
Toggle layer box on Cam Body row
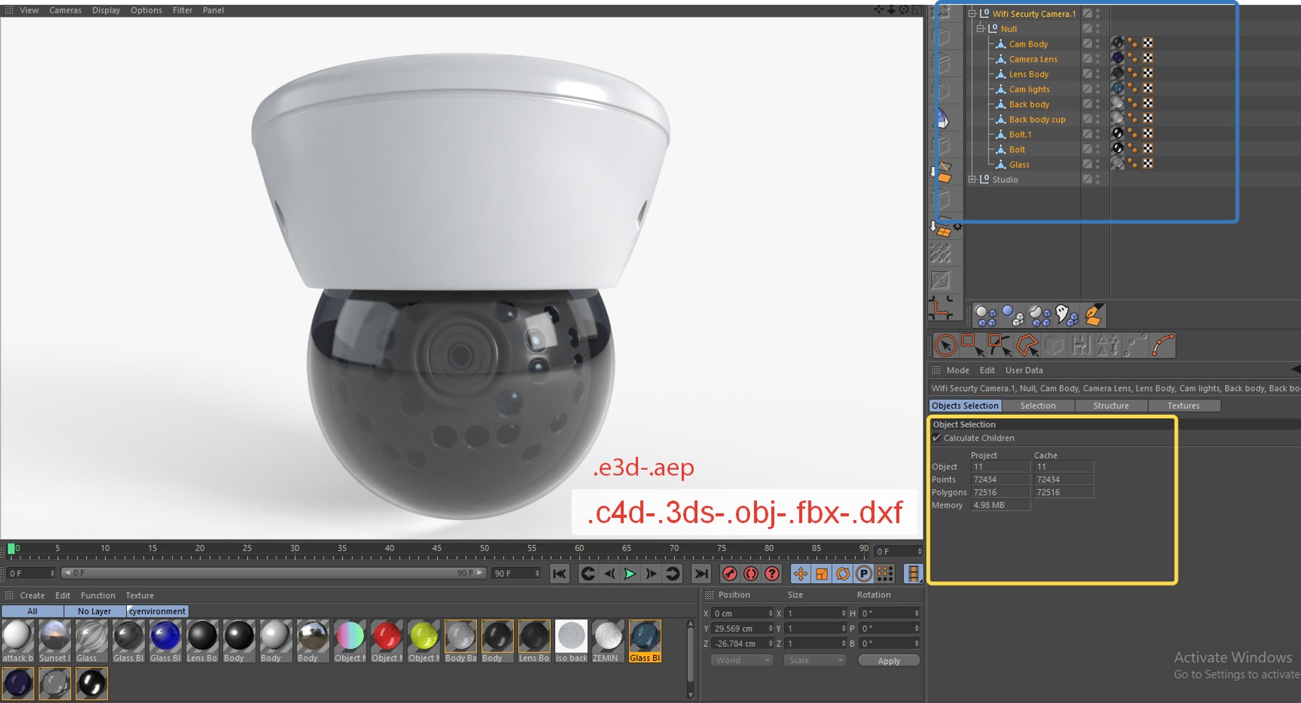1087,43
